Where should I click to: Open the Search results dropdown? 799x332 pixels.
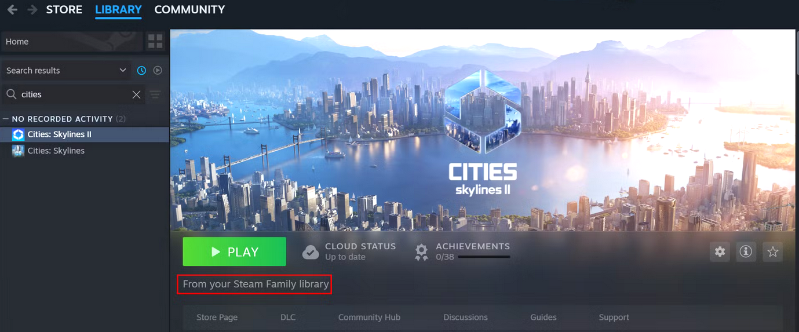click(66, 70)
